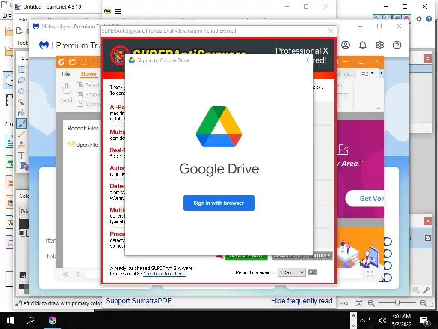This screenshot has height=329, width=438.
Task: Click Disable Pro X Features button
Action: tap(302, 256)
